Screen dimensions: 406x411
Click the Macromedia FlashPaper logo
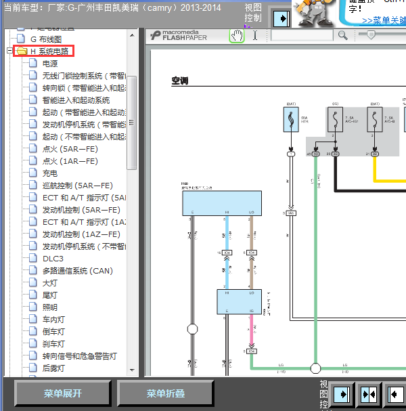[x=179, y=35]
